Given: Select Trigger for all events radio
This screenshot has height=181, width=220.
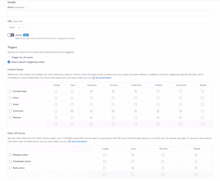Looking at the screenshot, I should click(x=9, y=57).
